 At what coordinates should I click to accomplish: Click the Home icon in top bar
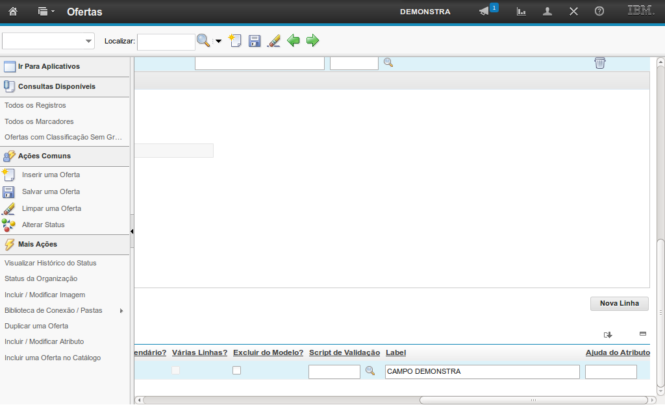(x=12, y=12)
